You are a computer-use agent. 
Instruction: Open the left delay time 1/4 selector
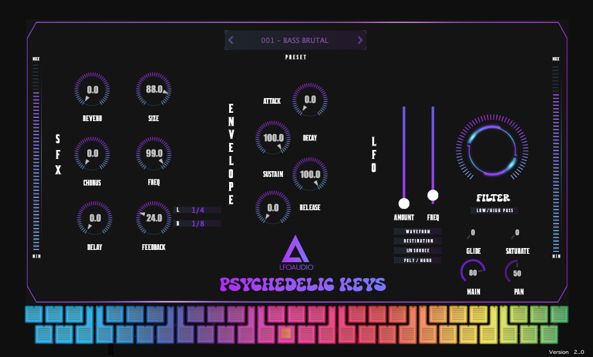click(198, 210)
